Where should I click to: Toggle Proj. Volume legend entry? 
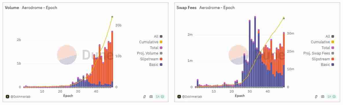tap(150, 53)
